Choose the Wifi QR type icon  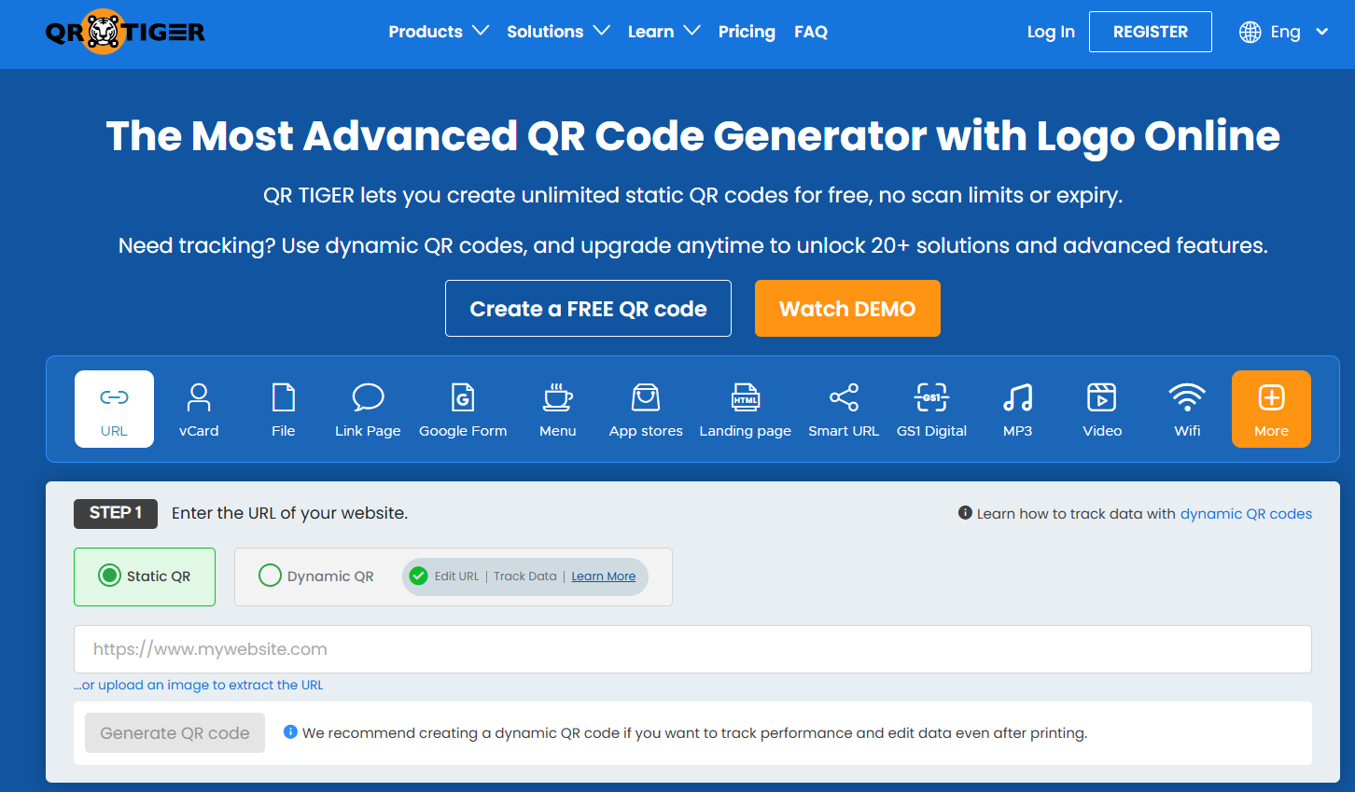(x=1187, y=398)
